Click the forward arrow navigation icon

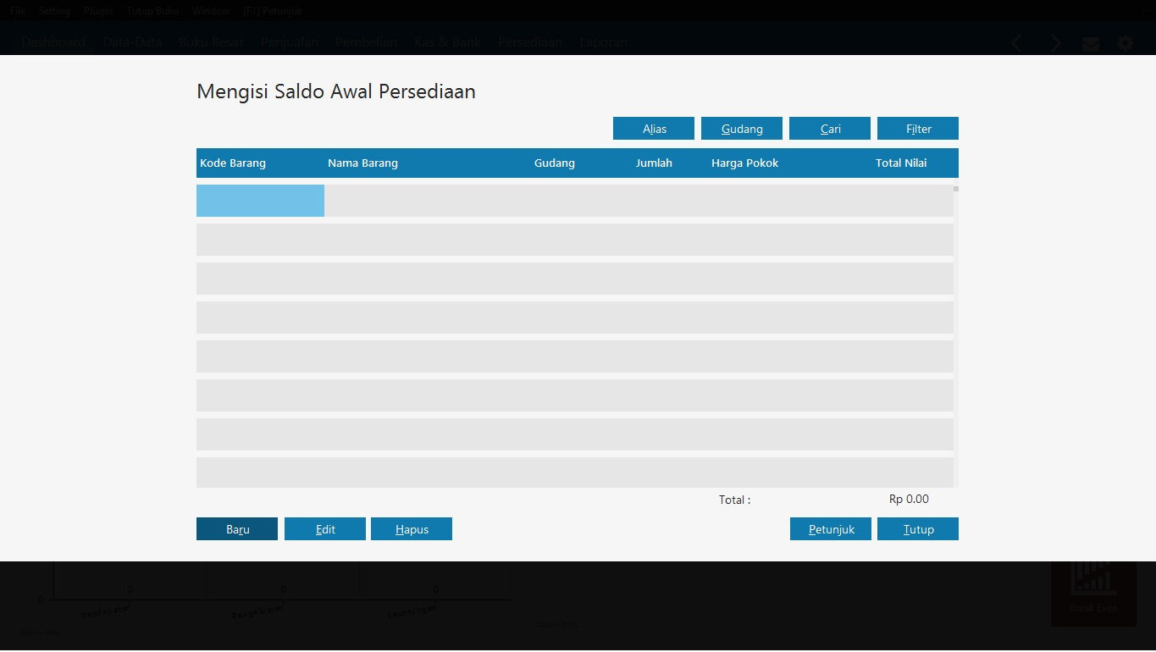(x=1055, y=43)
